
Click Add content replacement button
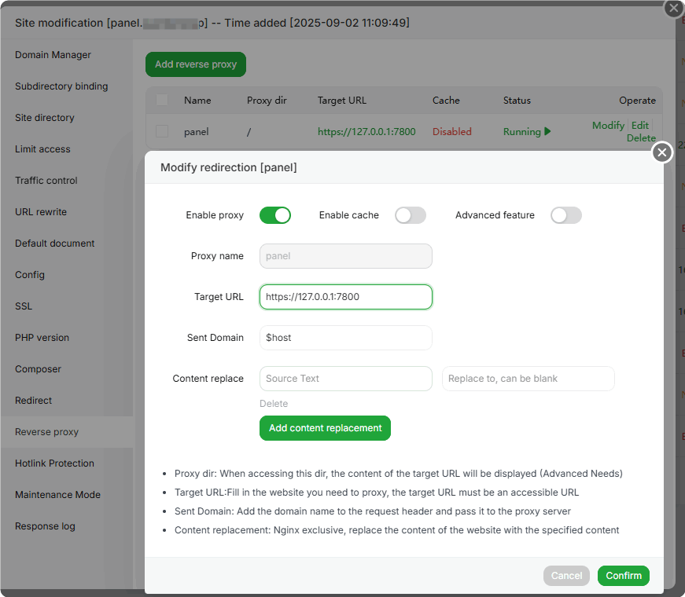click(x=325, y=428)
